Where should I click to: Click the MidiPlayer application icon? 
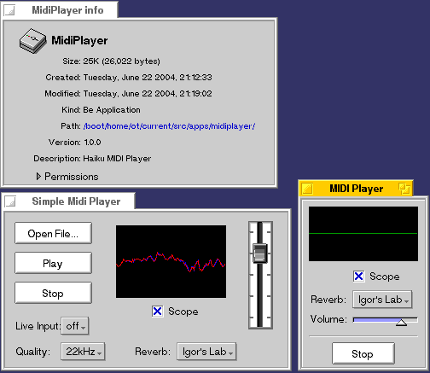(32, 41)
